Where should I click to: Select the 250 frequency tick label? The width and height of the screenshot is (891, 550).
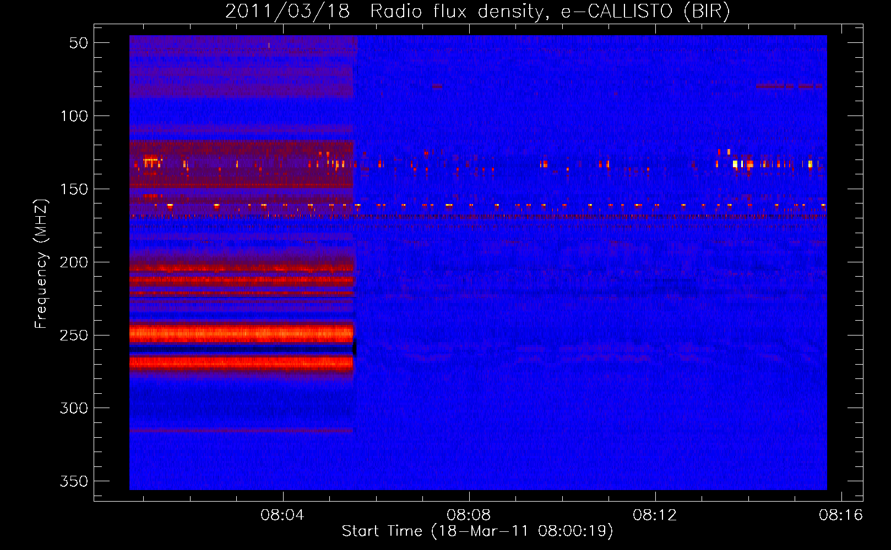74,335
